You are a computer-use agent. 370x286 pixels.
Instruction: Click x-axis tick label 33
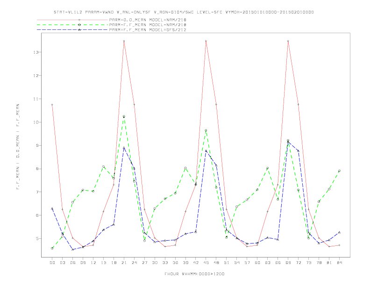coord(165,263)
